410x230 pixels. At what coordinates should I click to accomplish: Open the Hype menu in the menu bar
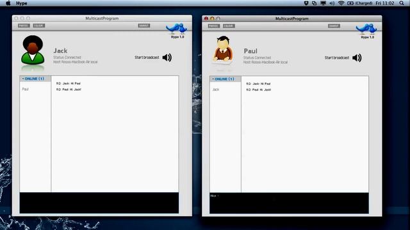pyautogui.click(x=22, y=3)
